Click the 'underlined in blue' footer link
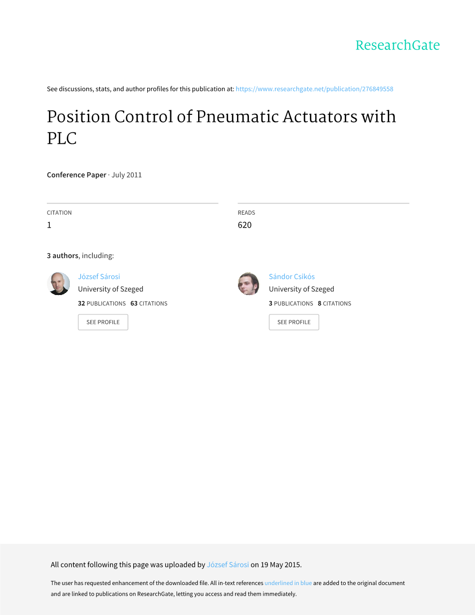This screenshot has height=615, width=475. [288, 583]
